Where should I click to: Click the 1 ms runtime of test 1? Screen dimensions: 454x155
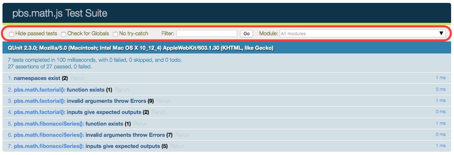(x=441, y=78)
